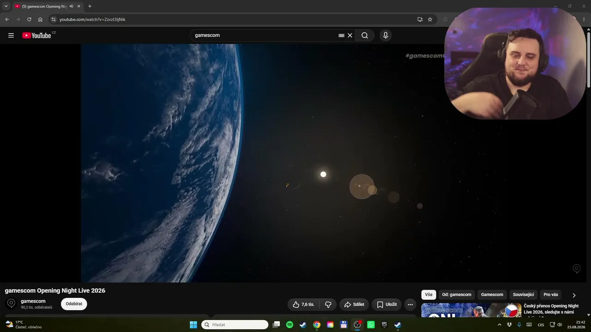Subscribe with the Odebírat button
591x332 pixels.
[74, 304]
